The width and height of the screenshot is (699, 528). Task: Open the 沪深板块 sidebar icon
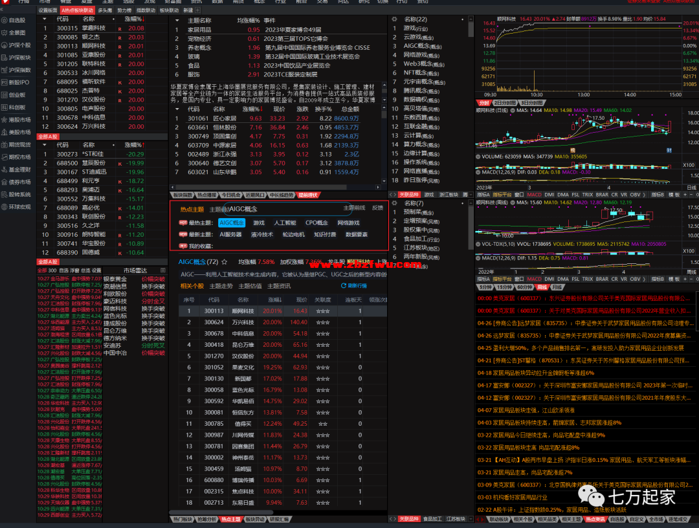click(5, 58)
